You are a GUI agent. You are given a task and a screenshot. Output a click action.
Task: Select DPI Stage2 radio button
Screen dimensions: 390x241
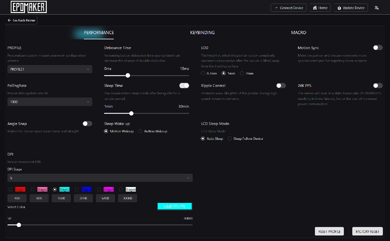[x=32, y=190]
